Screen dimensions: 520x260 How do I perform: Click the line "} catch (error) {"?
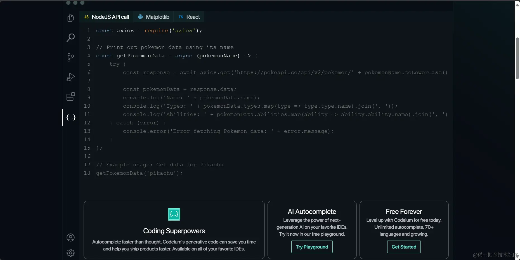pos(138,123)
